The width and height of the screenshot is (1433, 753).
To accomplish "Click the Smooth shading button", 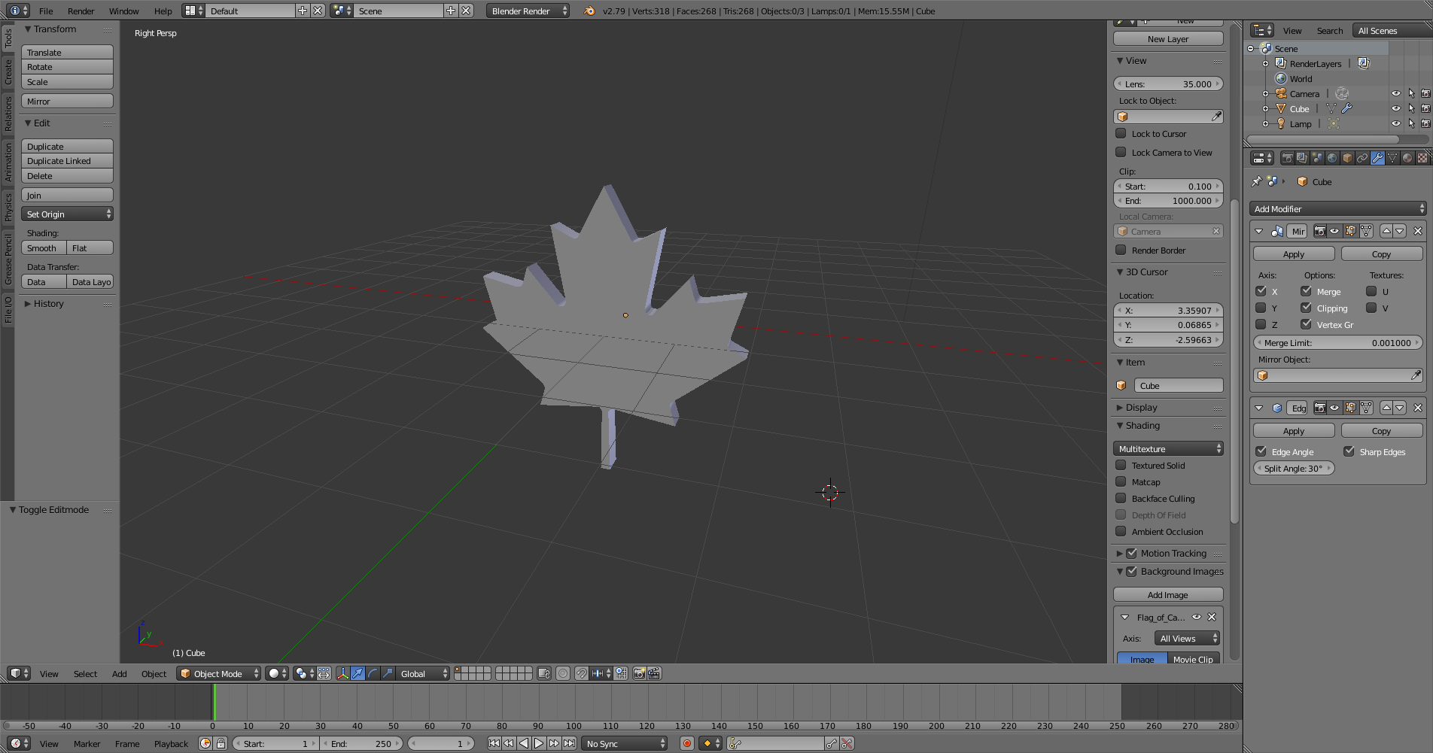I will [x=44, y=247].
